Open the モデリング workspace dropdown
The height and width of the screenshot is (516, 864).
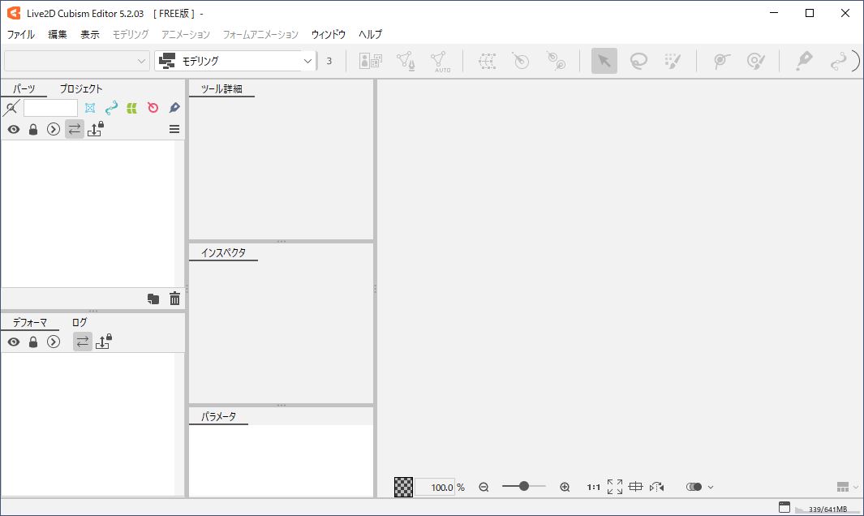tap(234, 61)
